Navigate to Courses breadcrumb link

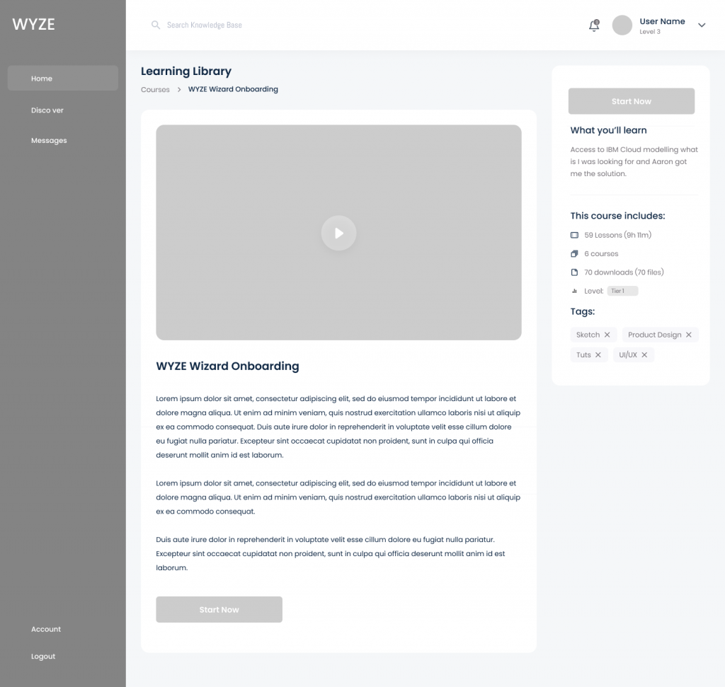coord(155,90)
